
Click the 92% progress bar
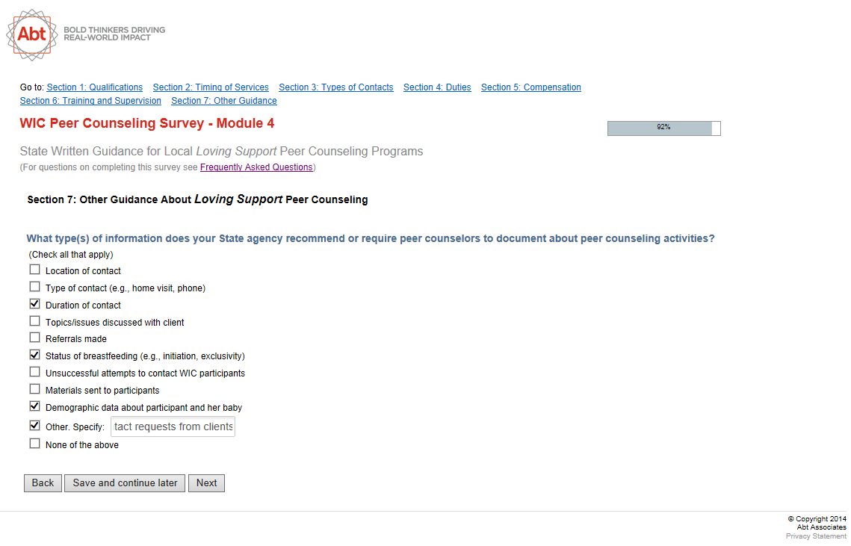click(663, 128)
